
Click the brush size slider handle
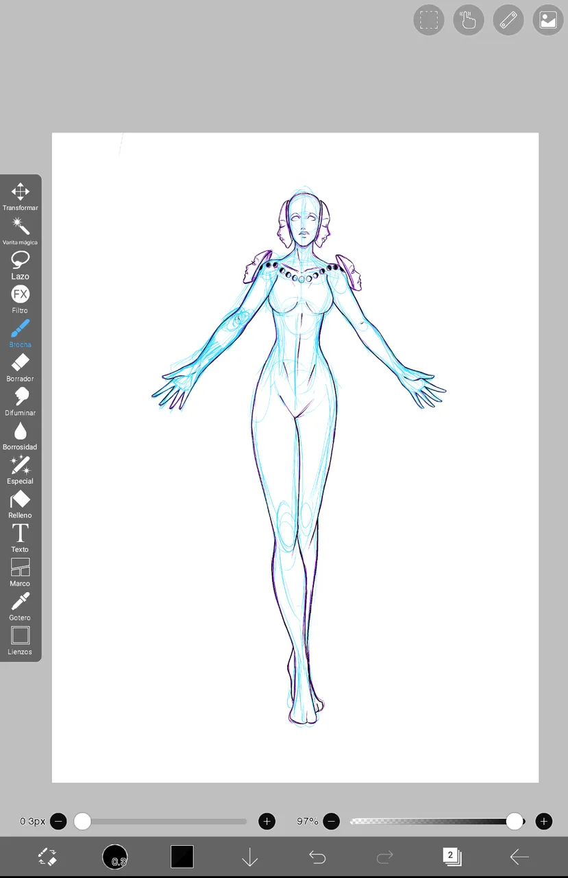(x=82, y=821)
